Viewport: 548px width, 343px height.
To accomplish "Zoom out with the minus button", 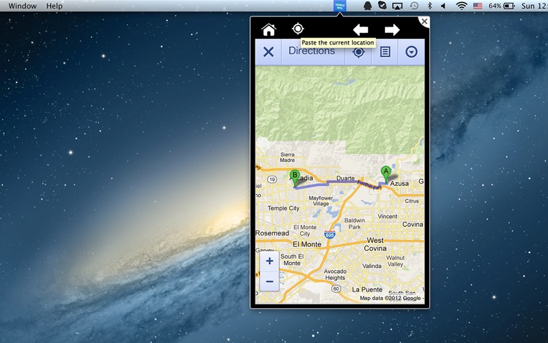I will click(269, 281).
